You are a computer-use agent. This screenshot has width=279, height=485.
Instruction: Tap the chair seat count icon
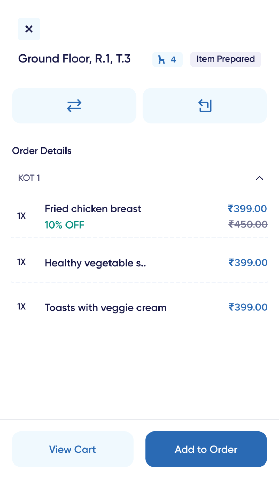tap(162, 60)
